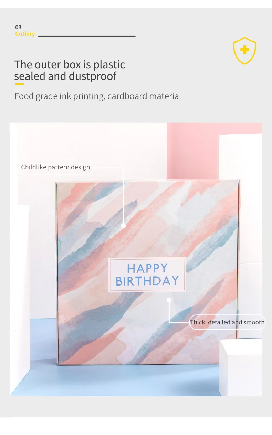Click the word "HAPPY" on the box
The image size is (272, 435).
pos(147,269)
